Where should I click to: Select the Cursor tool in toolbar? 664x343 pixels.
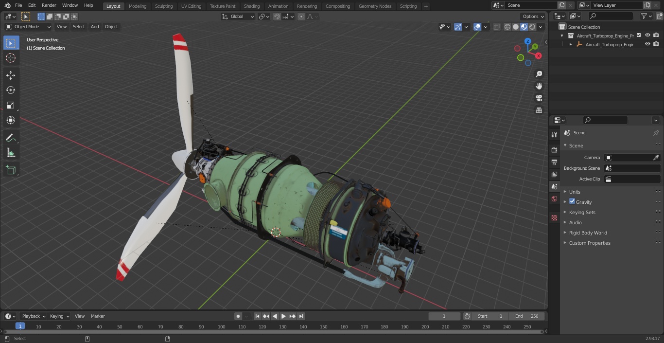(11, 58)
